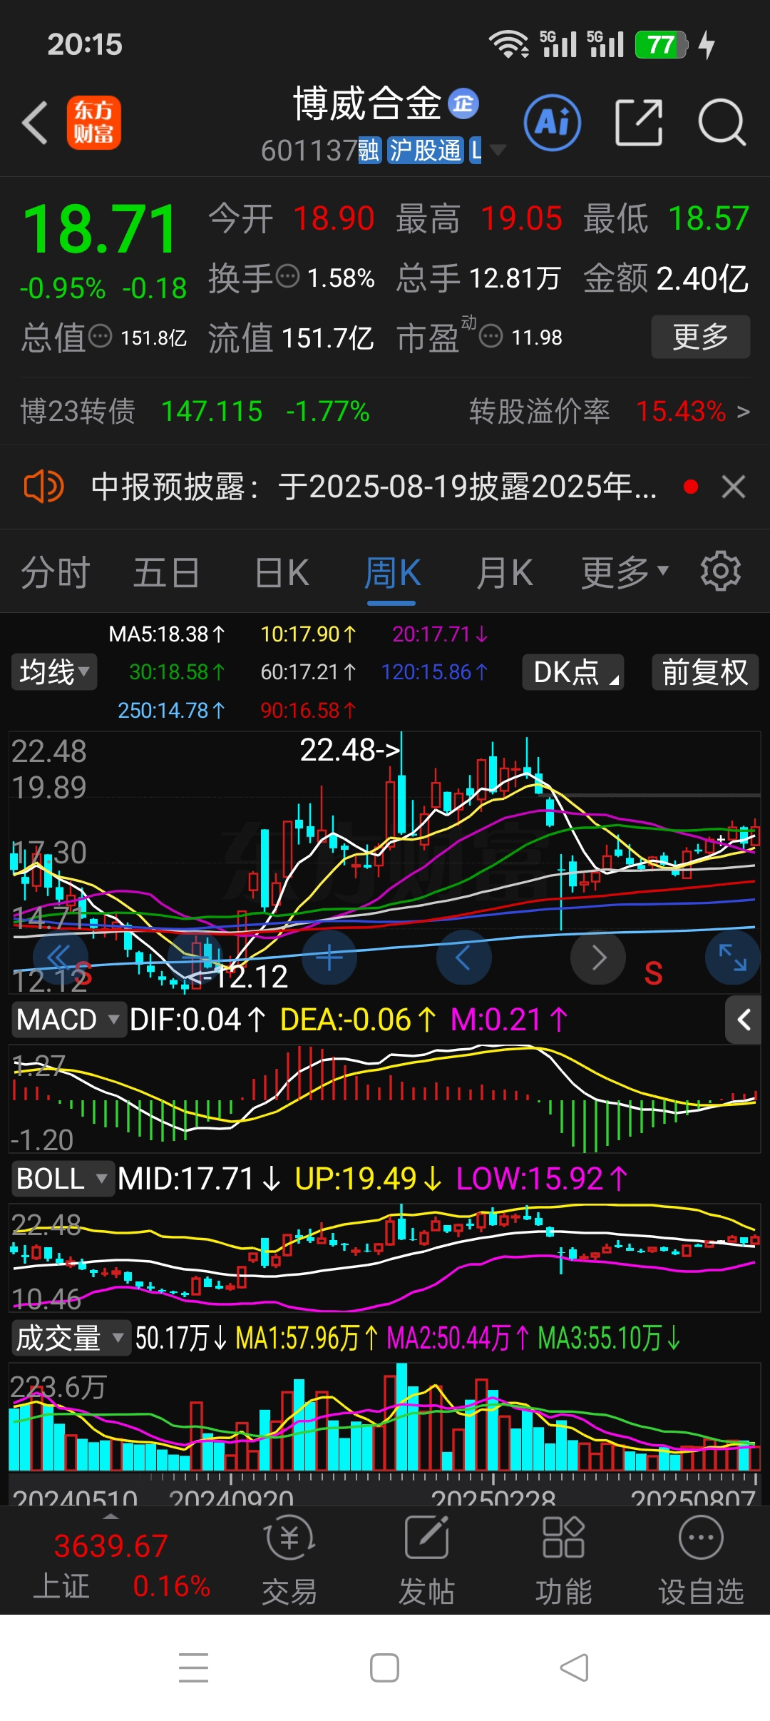Tap the Android recent apps button
Screen dimensions: 770x1721
coord(193,1667)
